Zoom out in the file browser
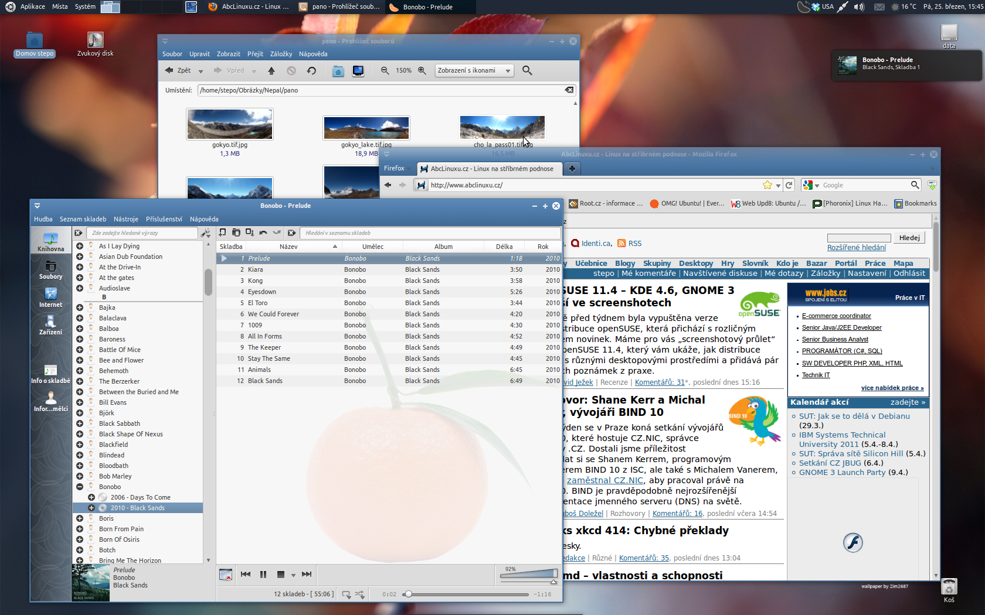Screen dimensions: 985x615 pos(385,70)
